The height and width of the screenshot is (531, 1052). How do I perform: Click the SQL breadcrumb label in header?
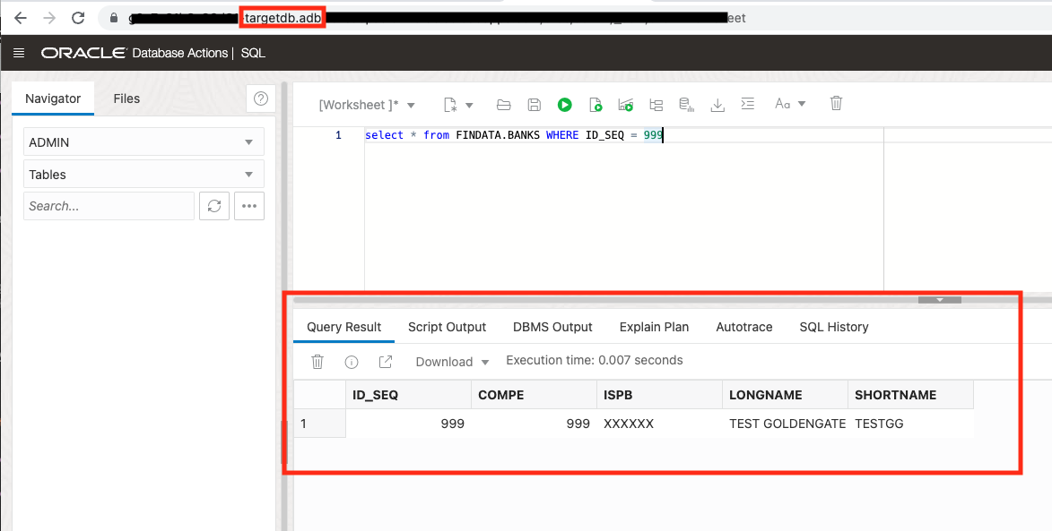click(253, 53)
